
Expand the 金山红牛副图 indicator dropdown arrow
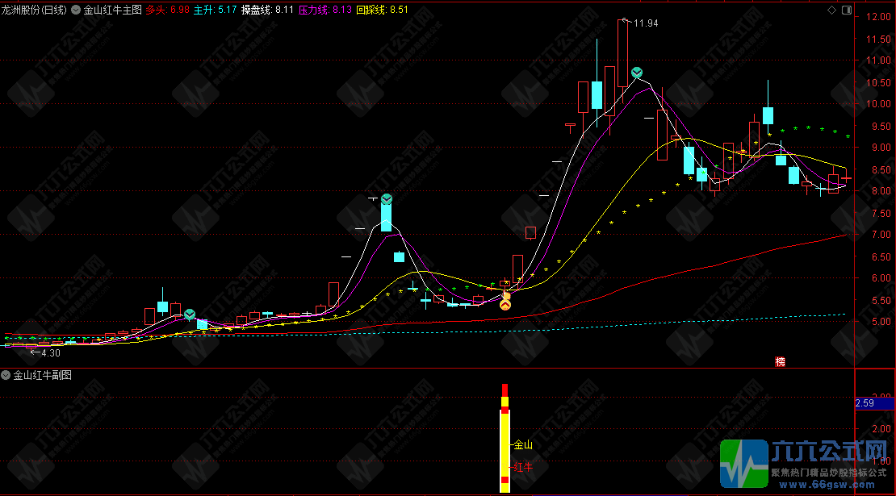pyautogui.click(x=6, y=375)
